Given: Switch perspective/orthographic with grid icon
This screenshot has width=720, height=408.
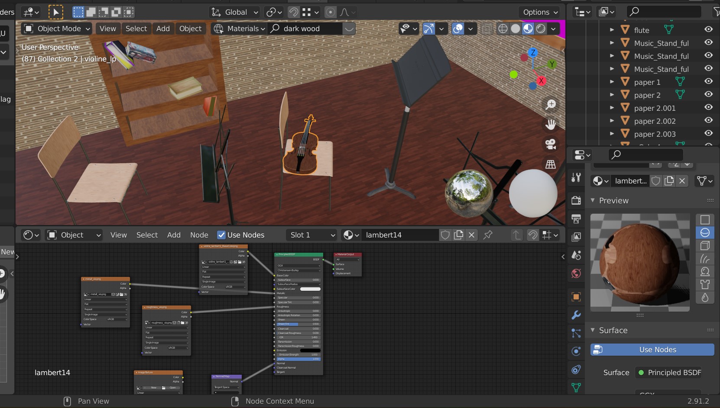Looking at the screenshot, I should [551, 164].
